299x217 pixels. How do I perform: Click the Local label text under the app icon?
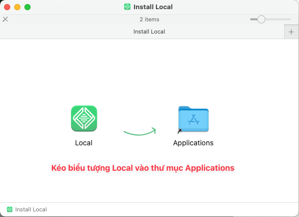[x=84, y=143]
